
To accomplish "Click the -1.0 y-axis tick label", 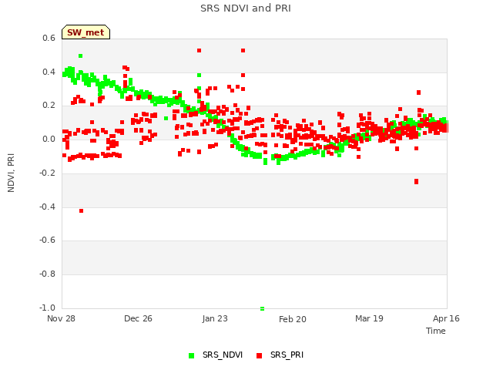I will click(x=47, y=308).
